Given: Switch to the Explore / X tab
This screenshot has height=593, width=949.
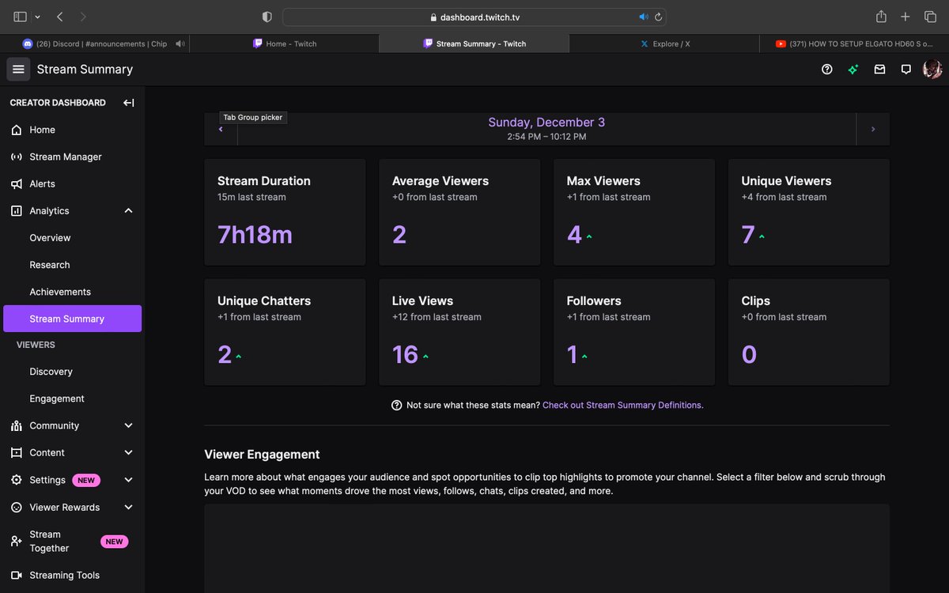Looking at the screenshot, I should (x=664, y=44).
